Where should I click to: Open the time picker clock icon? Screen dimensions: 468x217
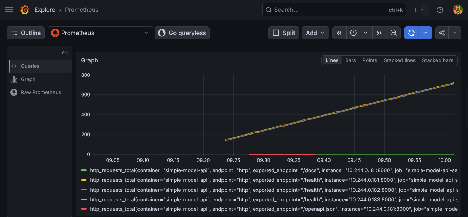(x=353, y=33)
